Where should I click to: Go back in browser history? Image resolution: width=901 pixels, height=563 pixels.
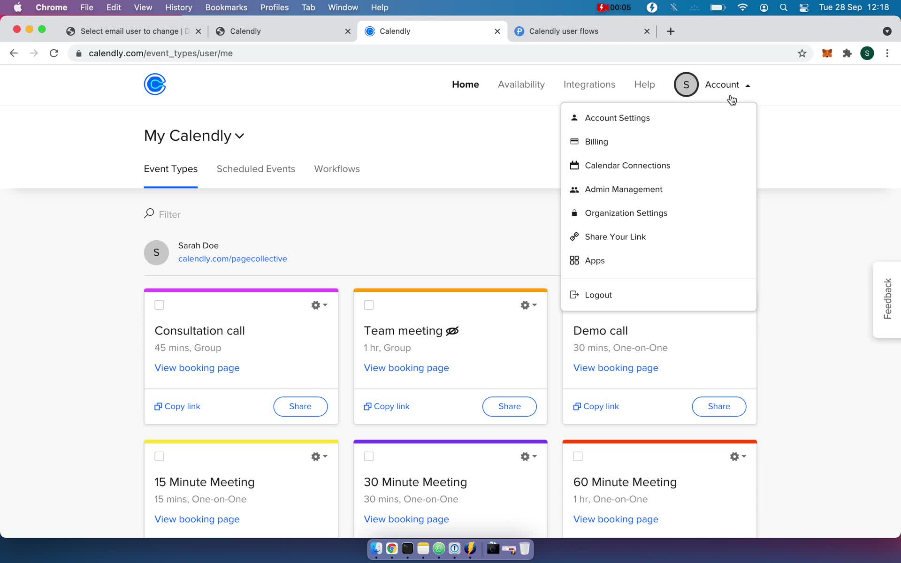[x=14, y=53]
